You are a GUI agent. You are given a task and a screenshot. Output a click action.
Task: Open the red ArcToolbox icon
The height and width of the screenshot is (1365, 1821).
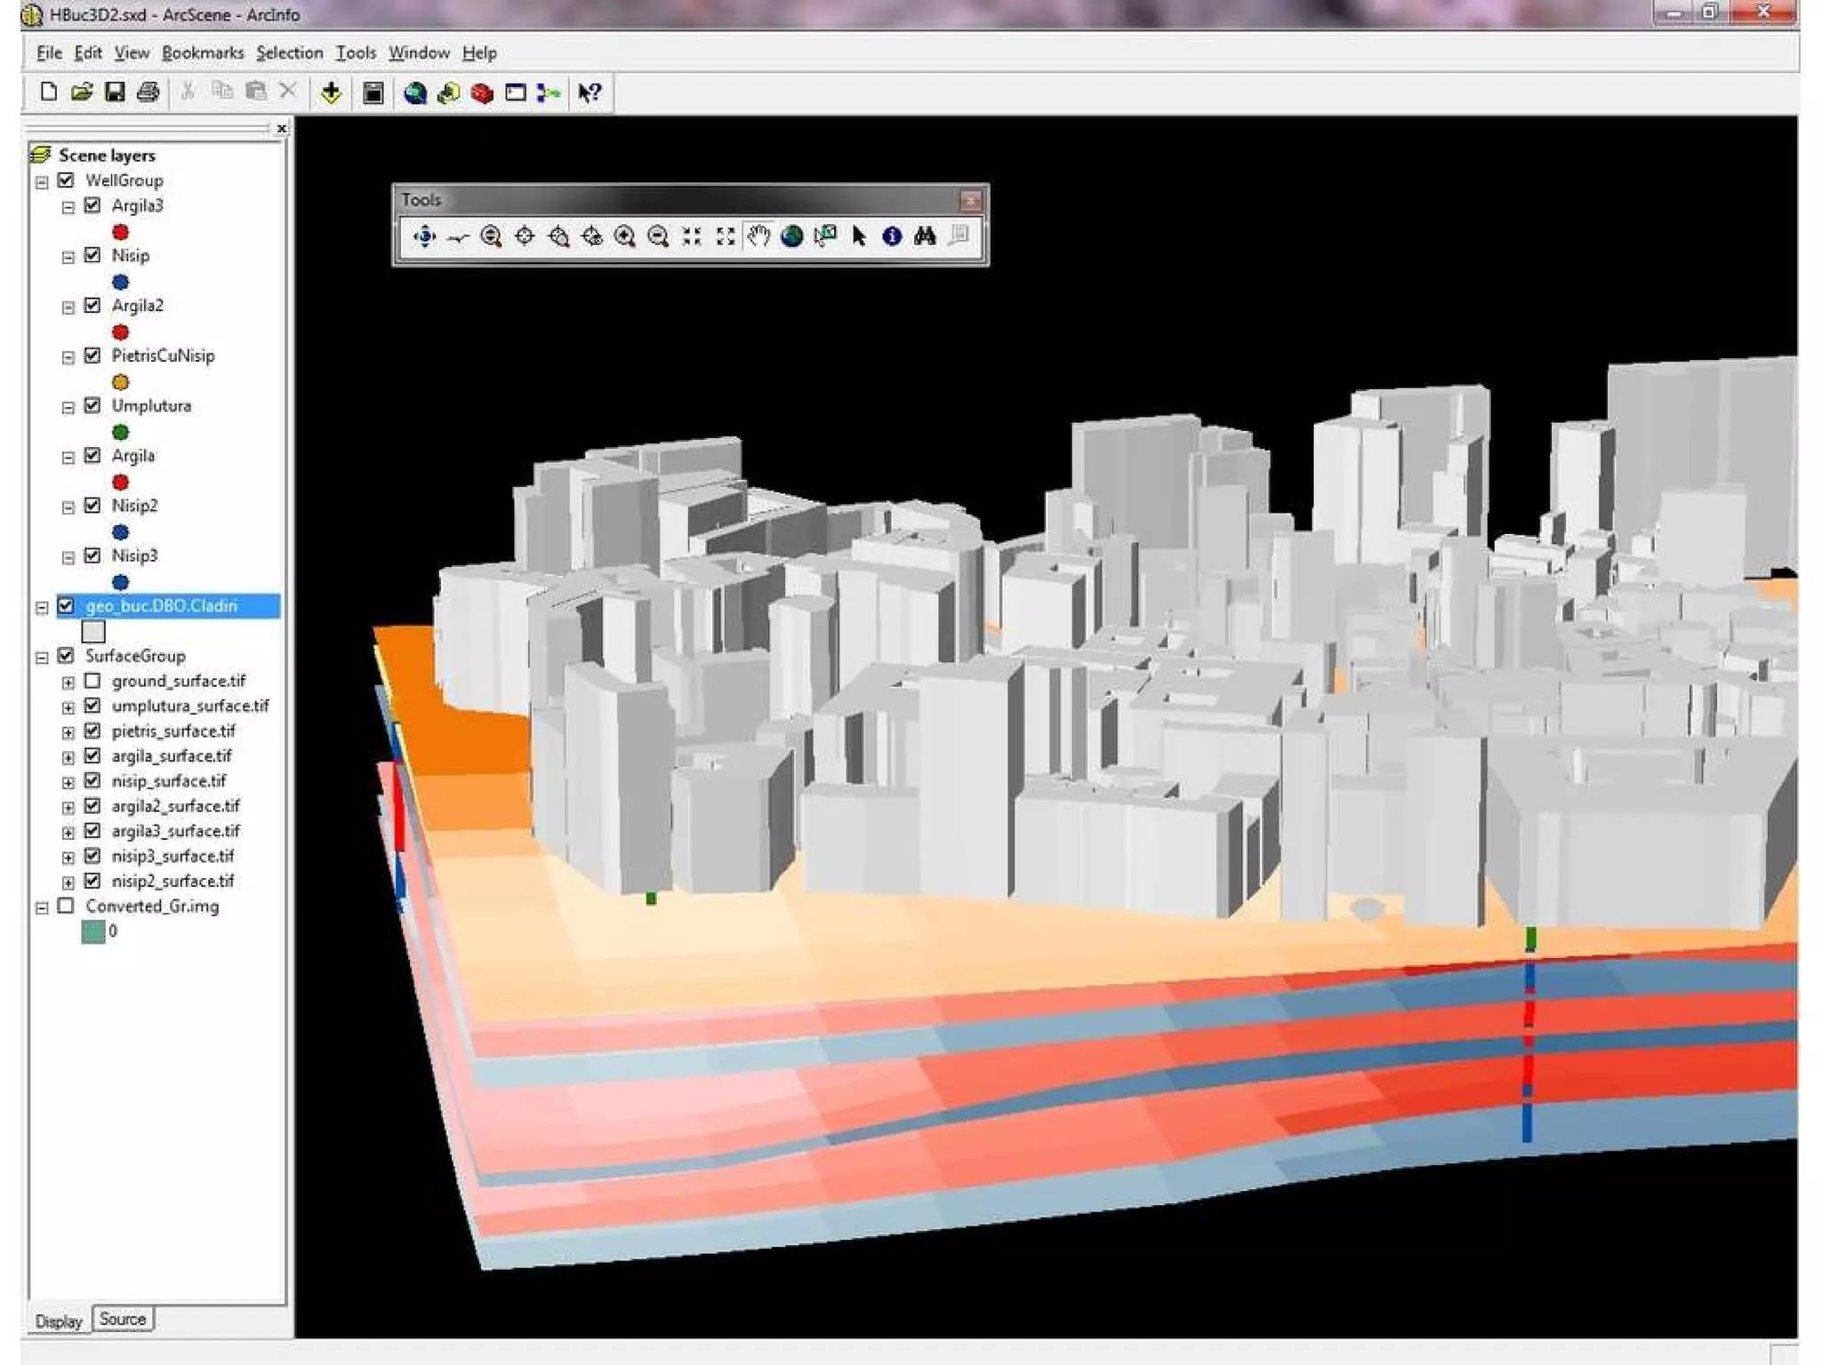[x=482, y=92]
